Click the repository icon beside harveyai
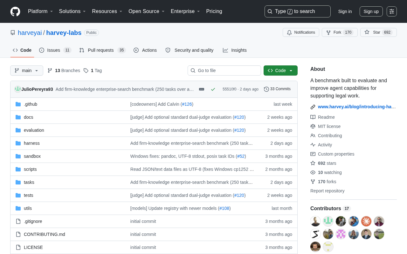 (13, 33)
